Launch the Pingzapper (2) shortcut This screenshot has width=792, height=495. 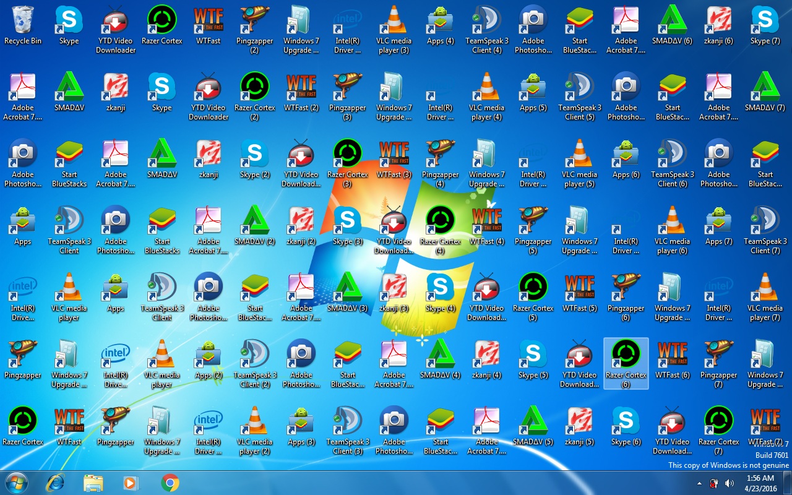[255, 30]
